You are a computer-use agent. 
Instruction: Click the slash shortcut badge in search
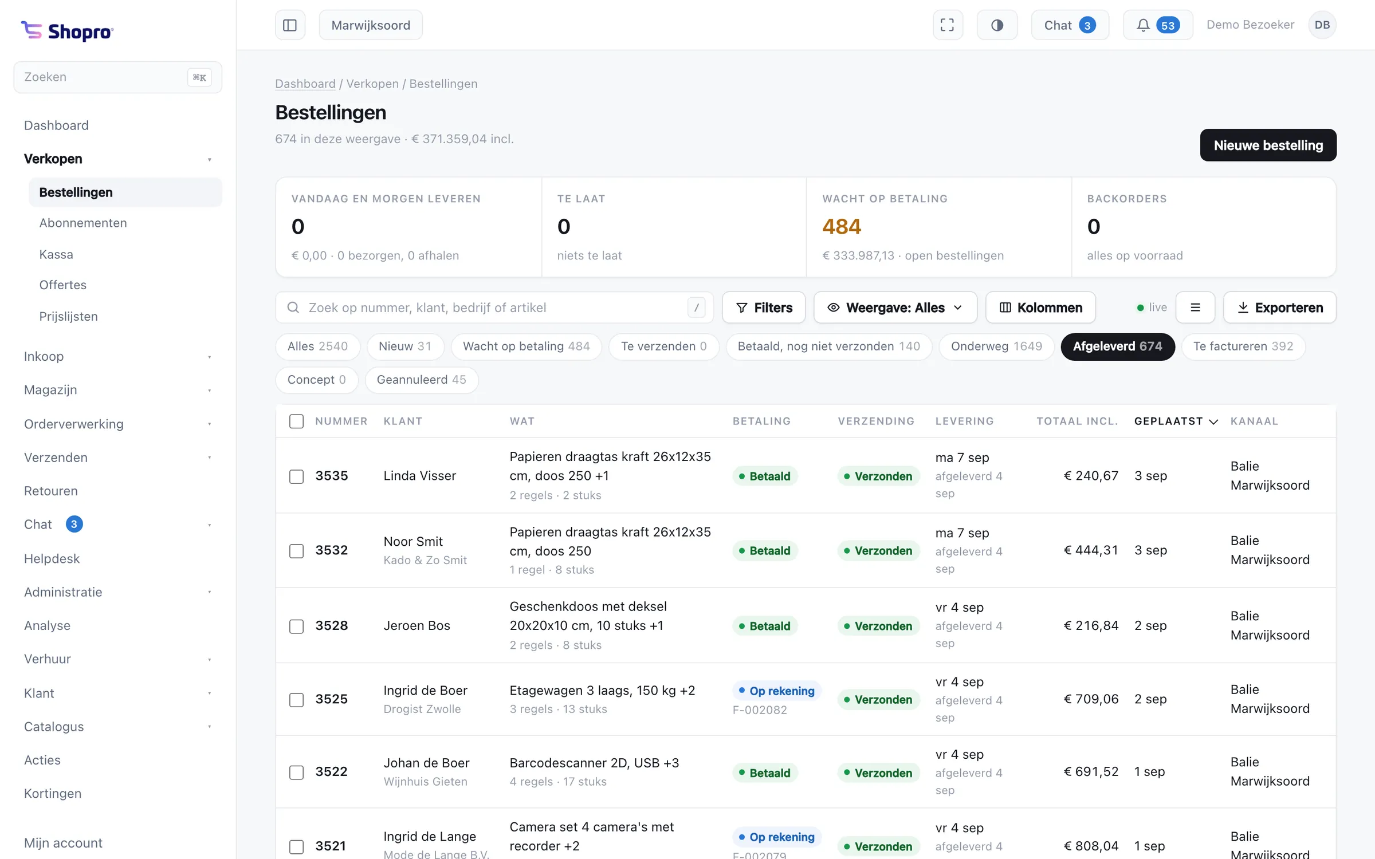pyautogui.click(x=696, y=308)
